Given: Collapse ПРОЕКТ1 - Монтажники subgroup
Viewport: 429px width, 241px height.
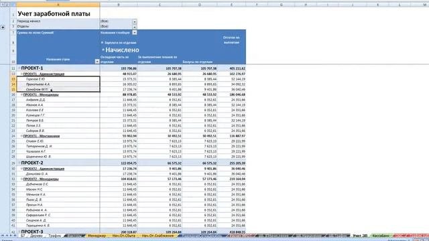Looking at the screenshot, I should coord(22,136).
